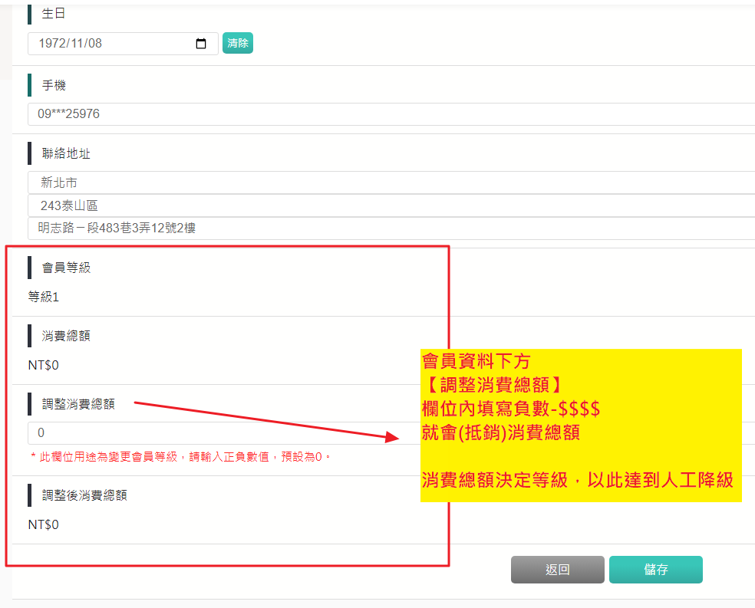Click the 等級1 member level value
Screen dimensions: 755x608
pos(43,297)
